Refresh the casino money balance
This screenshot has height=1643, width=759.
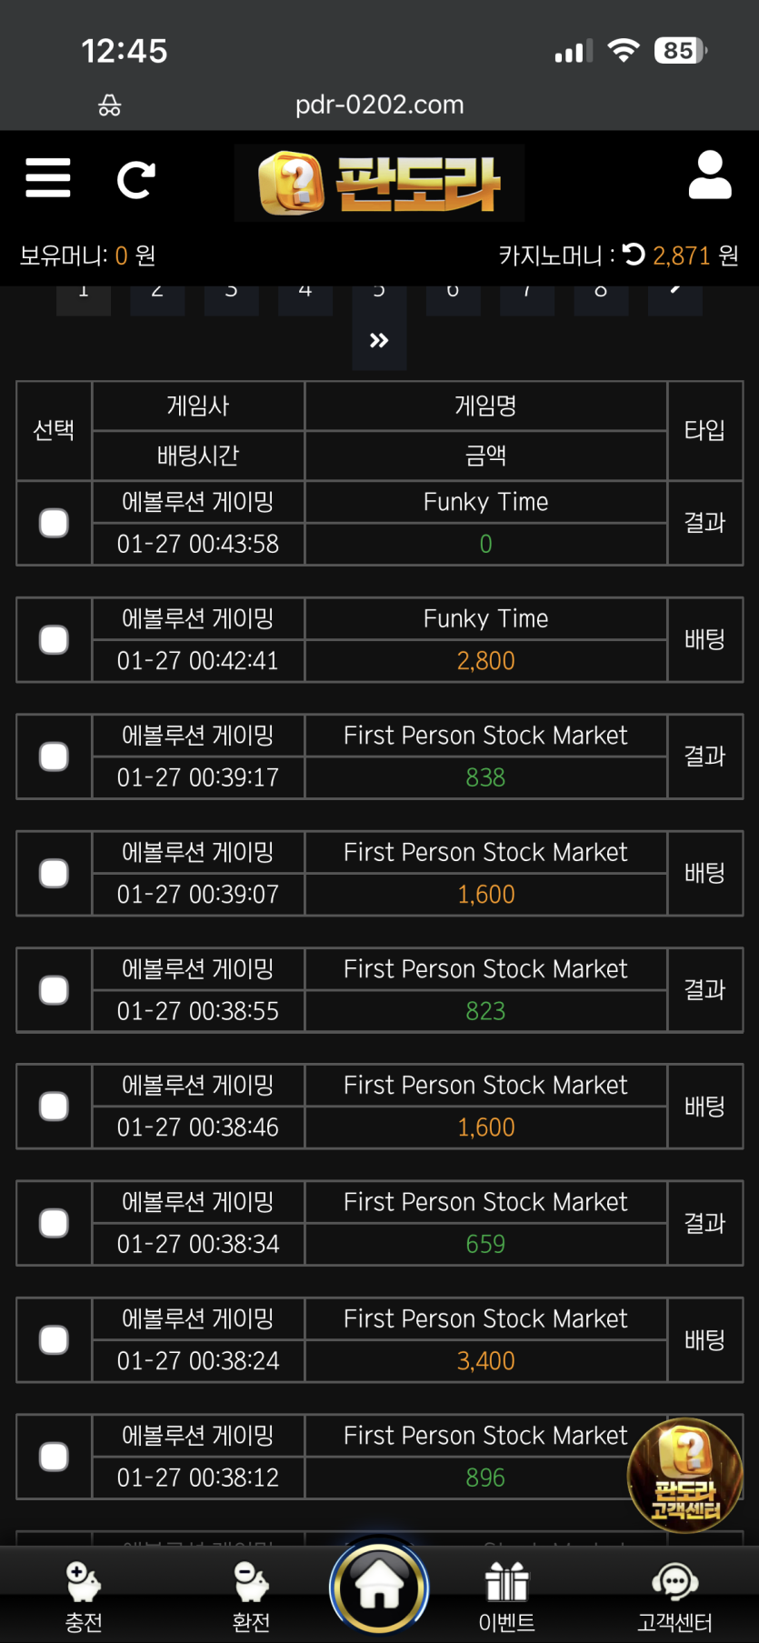click(x=634, y=255)
